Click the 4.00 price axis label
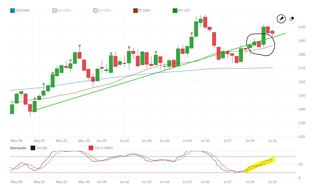314x187 pixels. tap(302, 27)
